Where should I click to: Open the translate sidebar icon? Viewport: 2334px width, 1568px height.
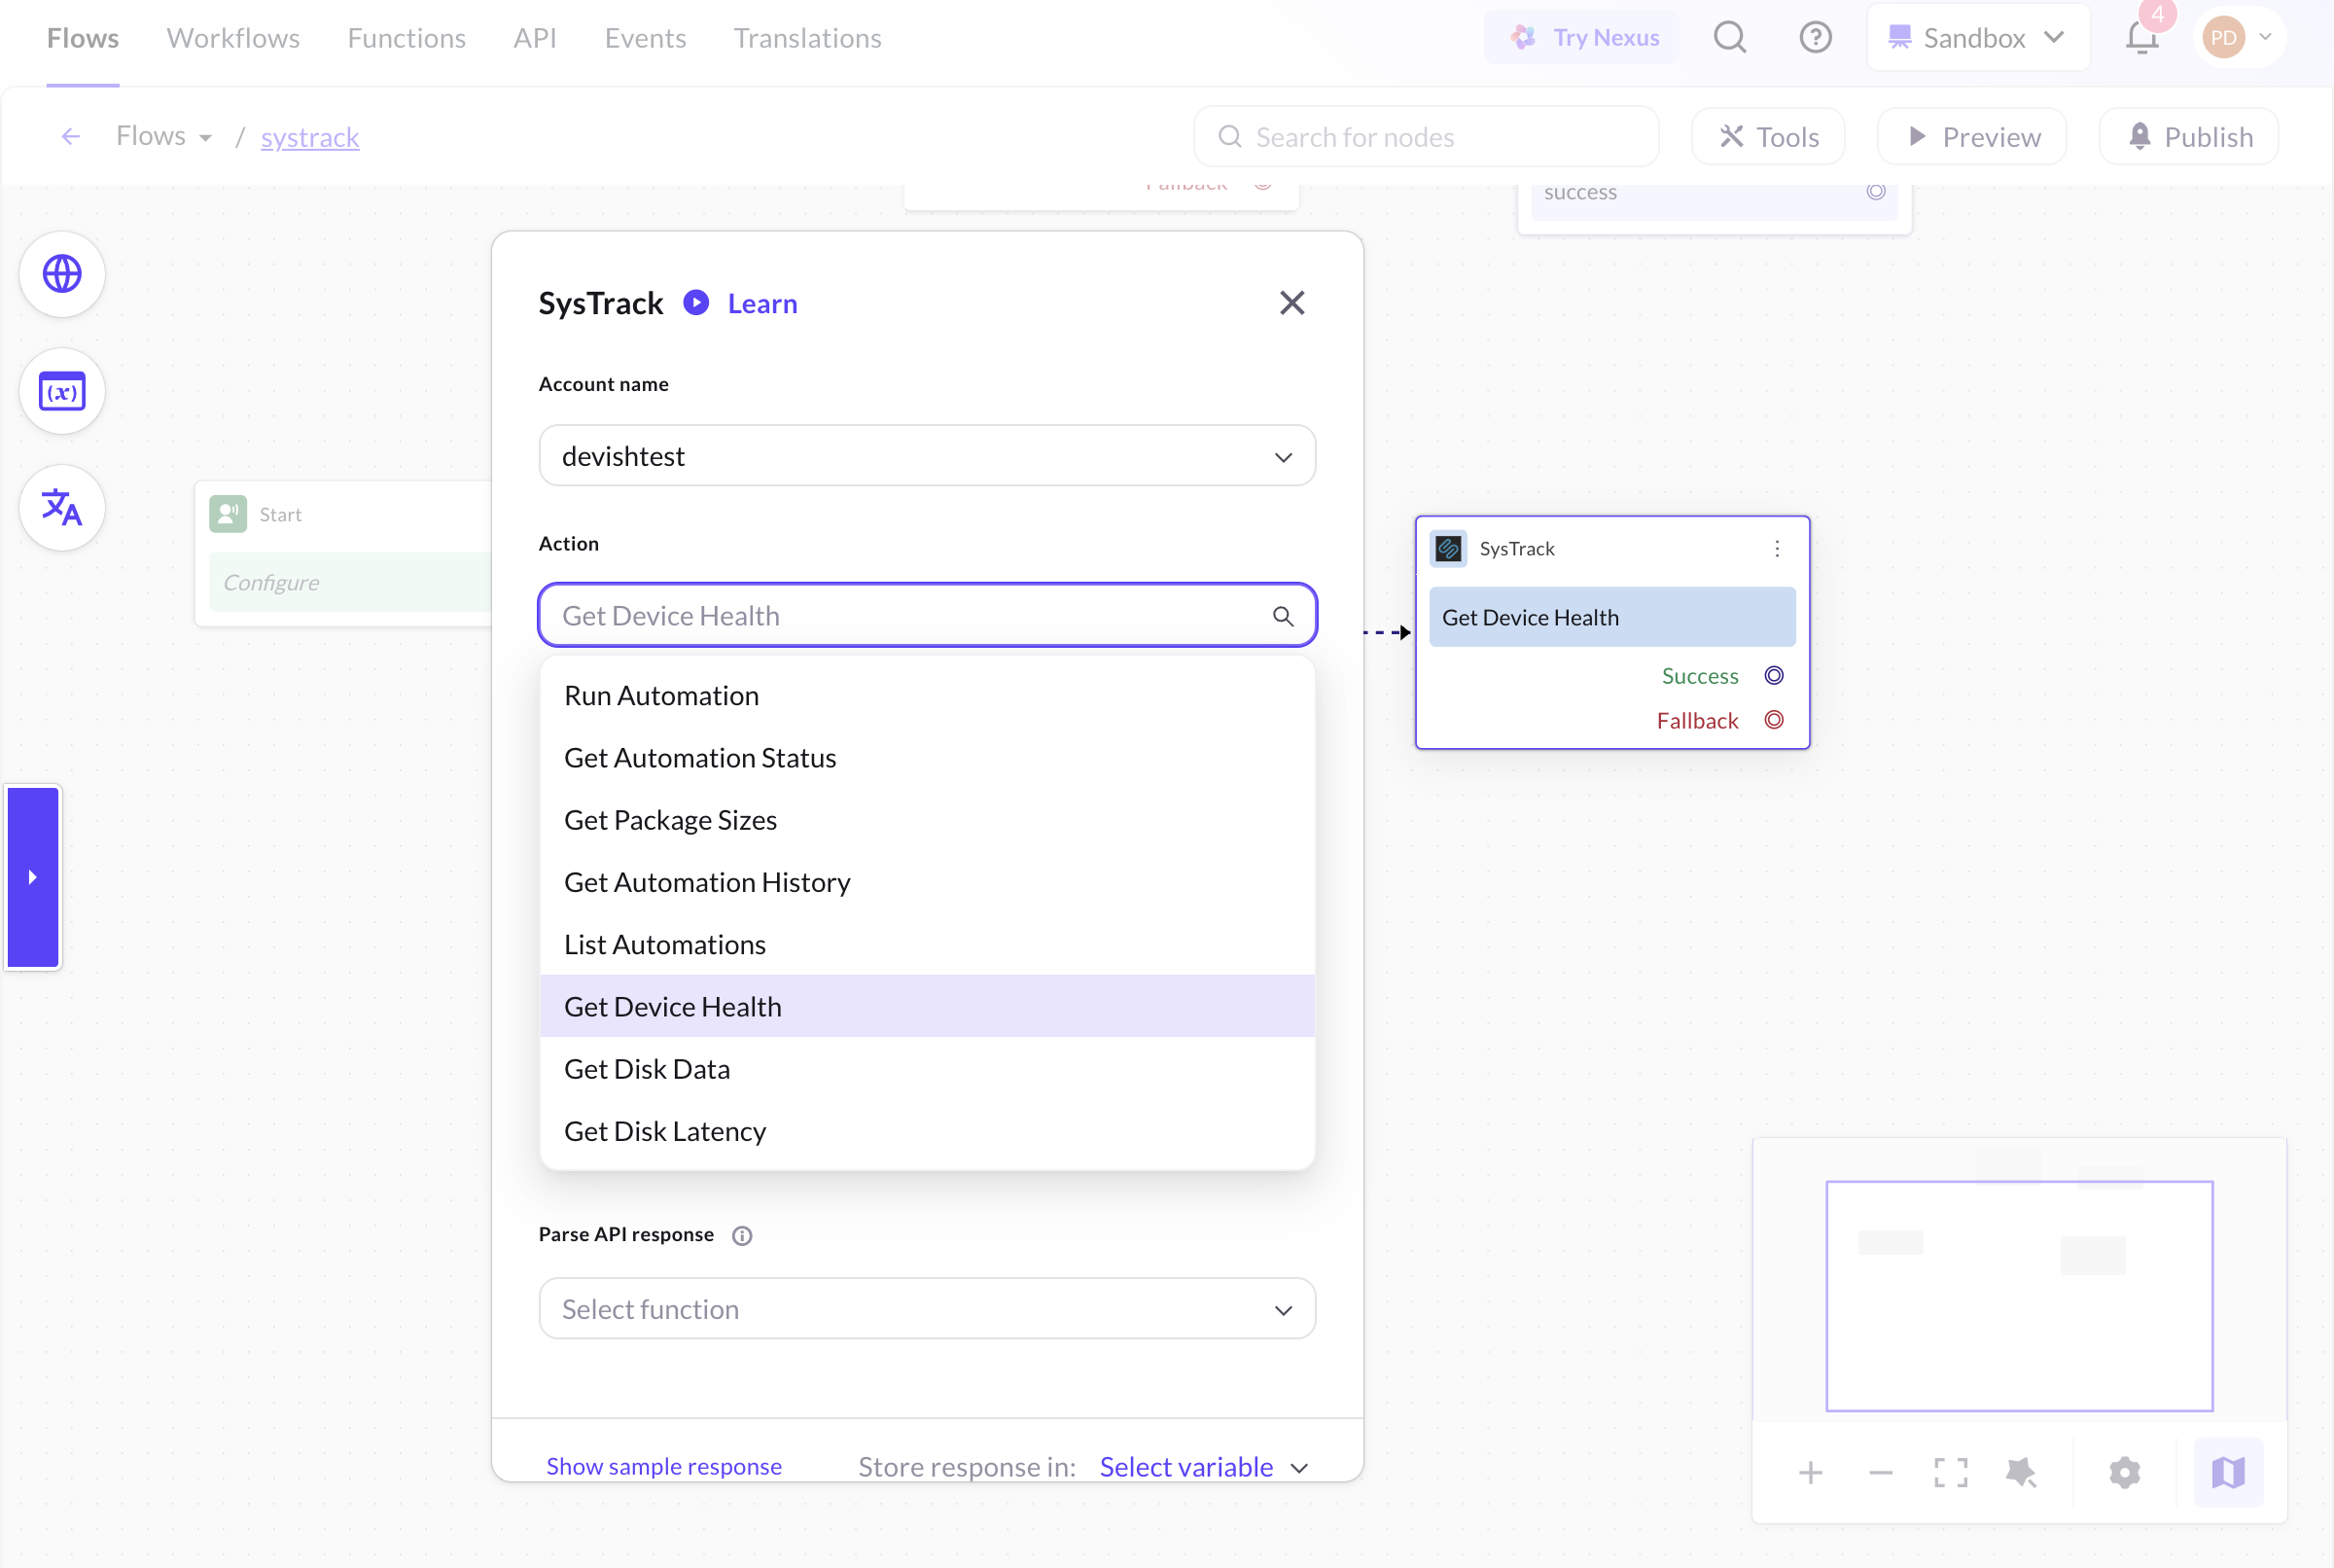tap(62, 508)
